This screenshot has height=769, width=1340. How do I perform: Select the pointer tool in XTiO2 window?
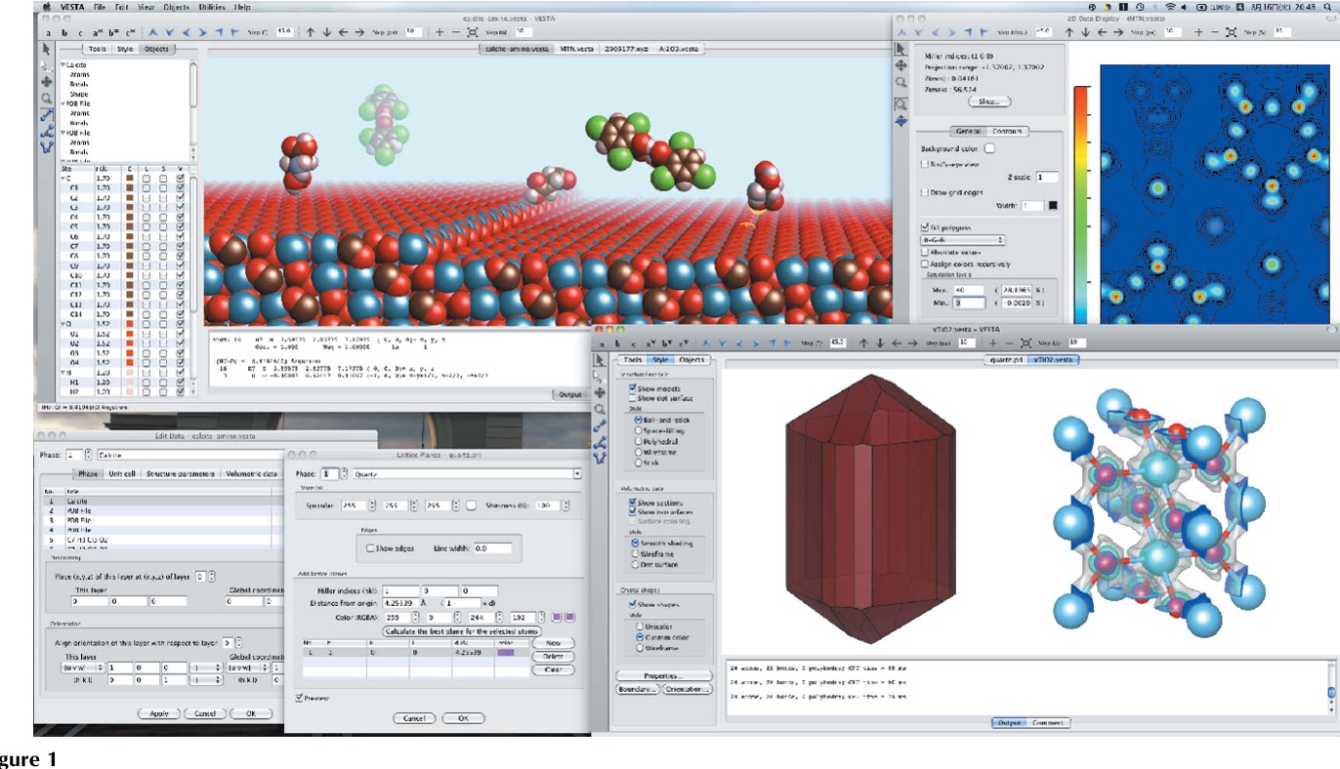601,361
